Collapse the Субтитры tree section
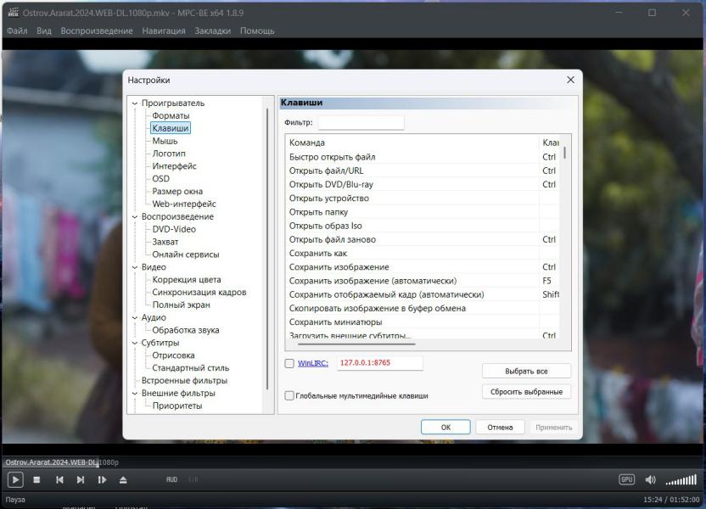This screenshot has width=706, height=509. click(x=134, y=343)
